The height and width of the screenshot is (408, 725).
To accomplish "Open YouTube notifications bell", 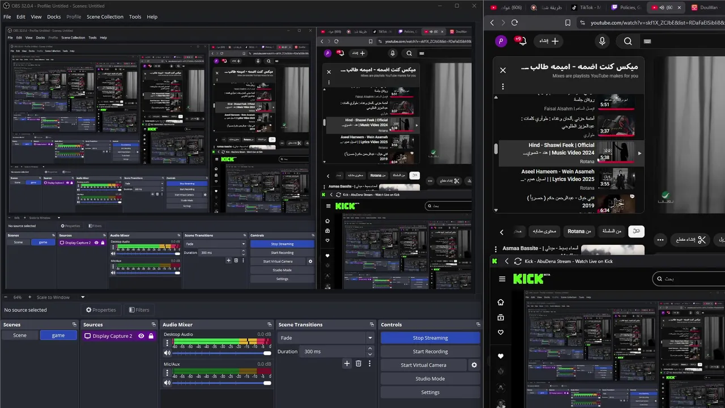I will point(521,41).
